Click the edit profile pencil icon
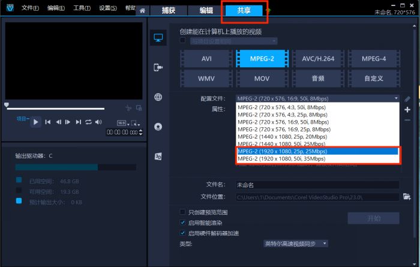420x267 pixels. pos(407,99)
